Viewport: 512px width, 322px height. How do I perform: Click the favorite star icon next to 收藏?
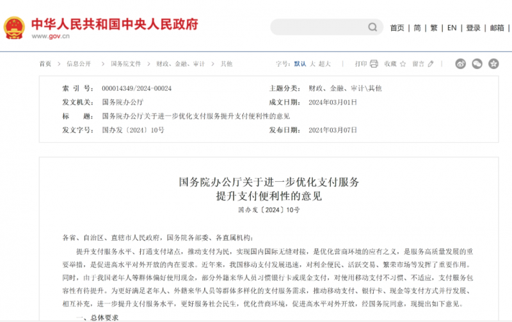[x=403, y=64]
